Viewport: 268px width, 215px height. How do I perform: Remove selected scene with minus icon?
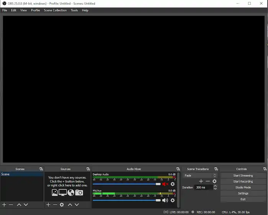tap(11, 205)
